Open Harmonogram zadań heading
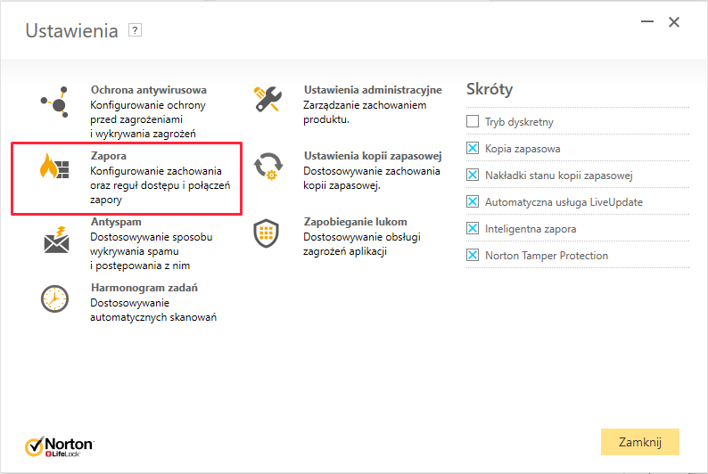This screenshot has height=474, width=708. click(x=144, y=288)
